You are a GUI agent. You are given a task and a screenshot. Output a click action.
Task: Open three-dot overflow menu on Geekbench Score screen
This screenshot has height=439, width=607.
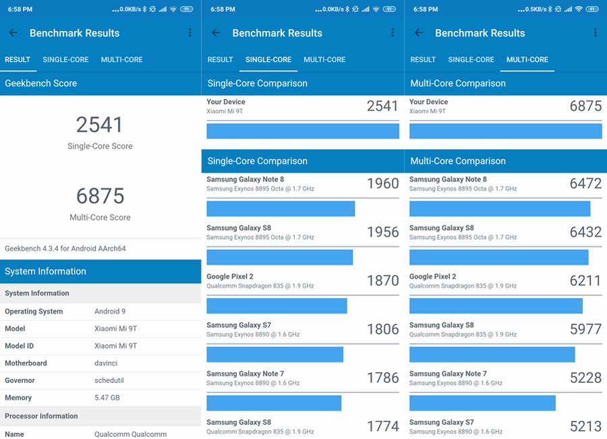(x=190, y=32)
